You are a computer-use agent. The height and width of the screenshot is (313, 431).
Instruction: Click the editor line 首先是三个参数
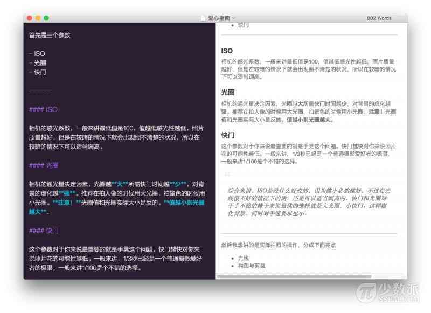50,35
